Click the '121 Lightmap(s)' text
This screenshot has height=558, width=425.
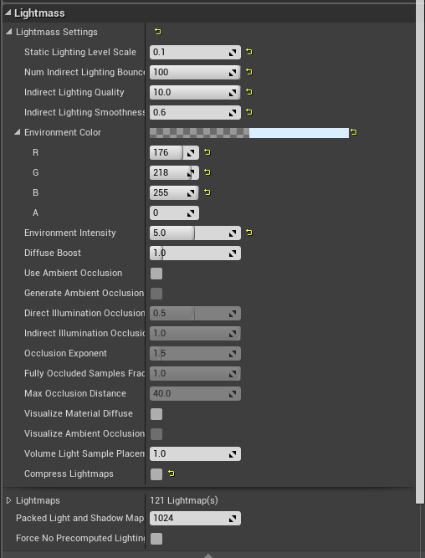[184, 500]
